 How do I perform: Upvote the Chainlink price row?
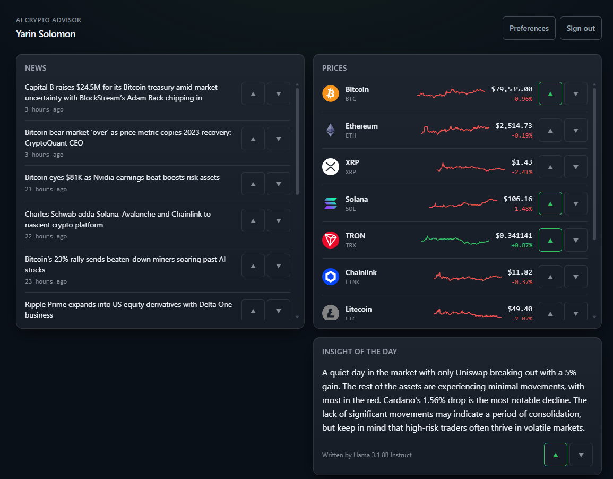(x=550, y=277)
